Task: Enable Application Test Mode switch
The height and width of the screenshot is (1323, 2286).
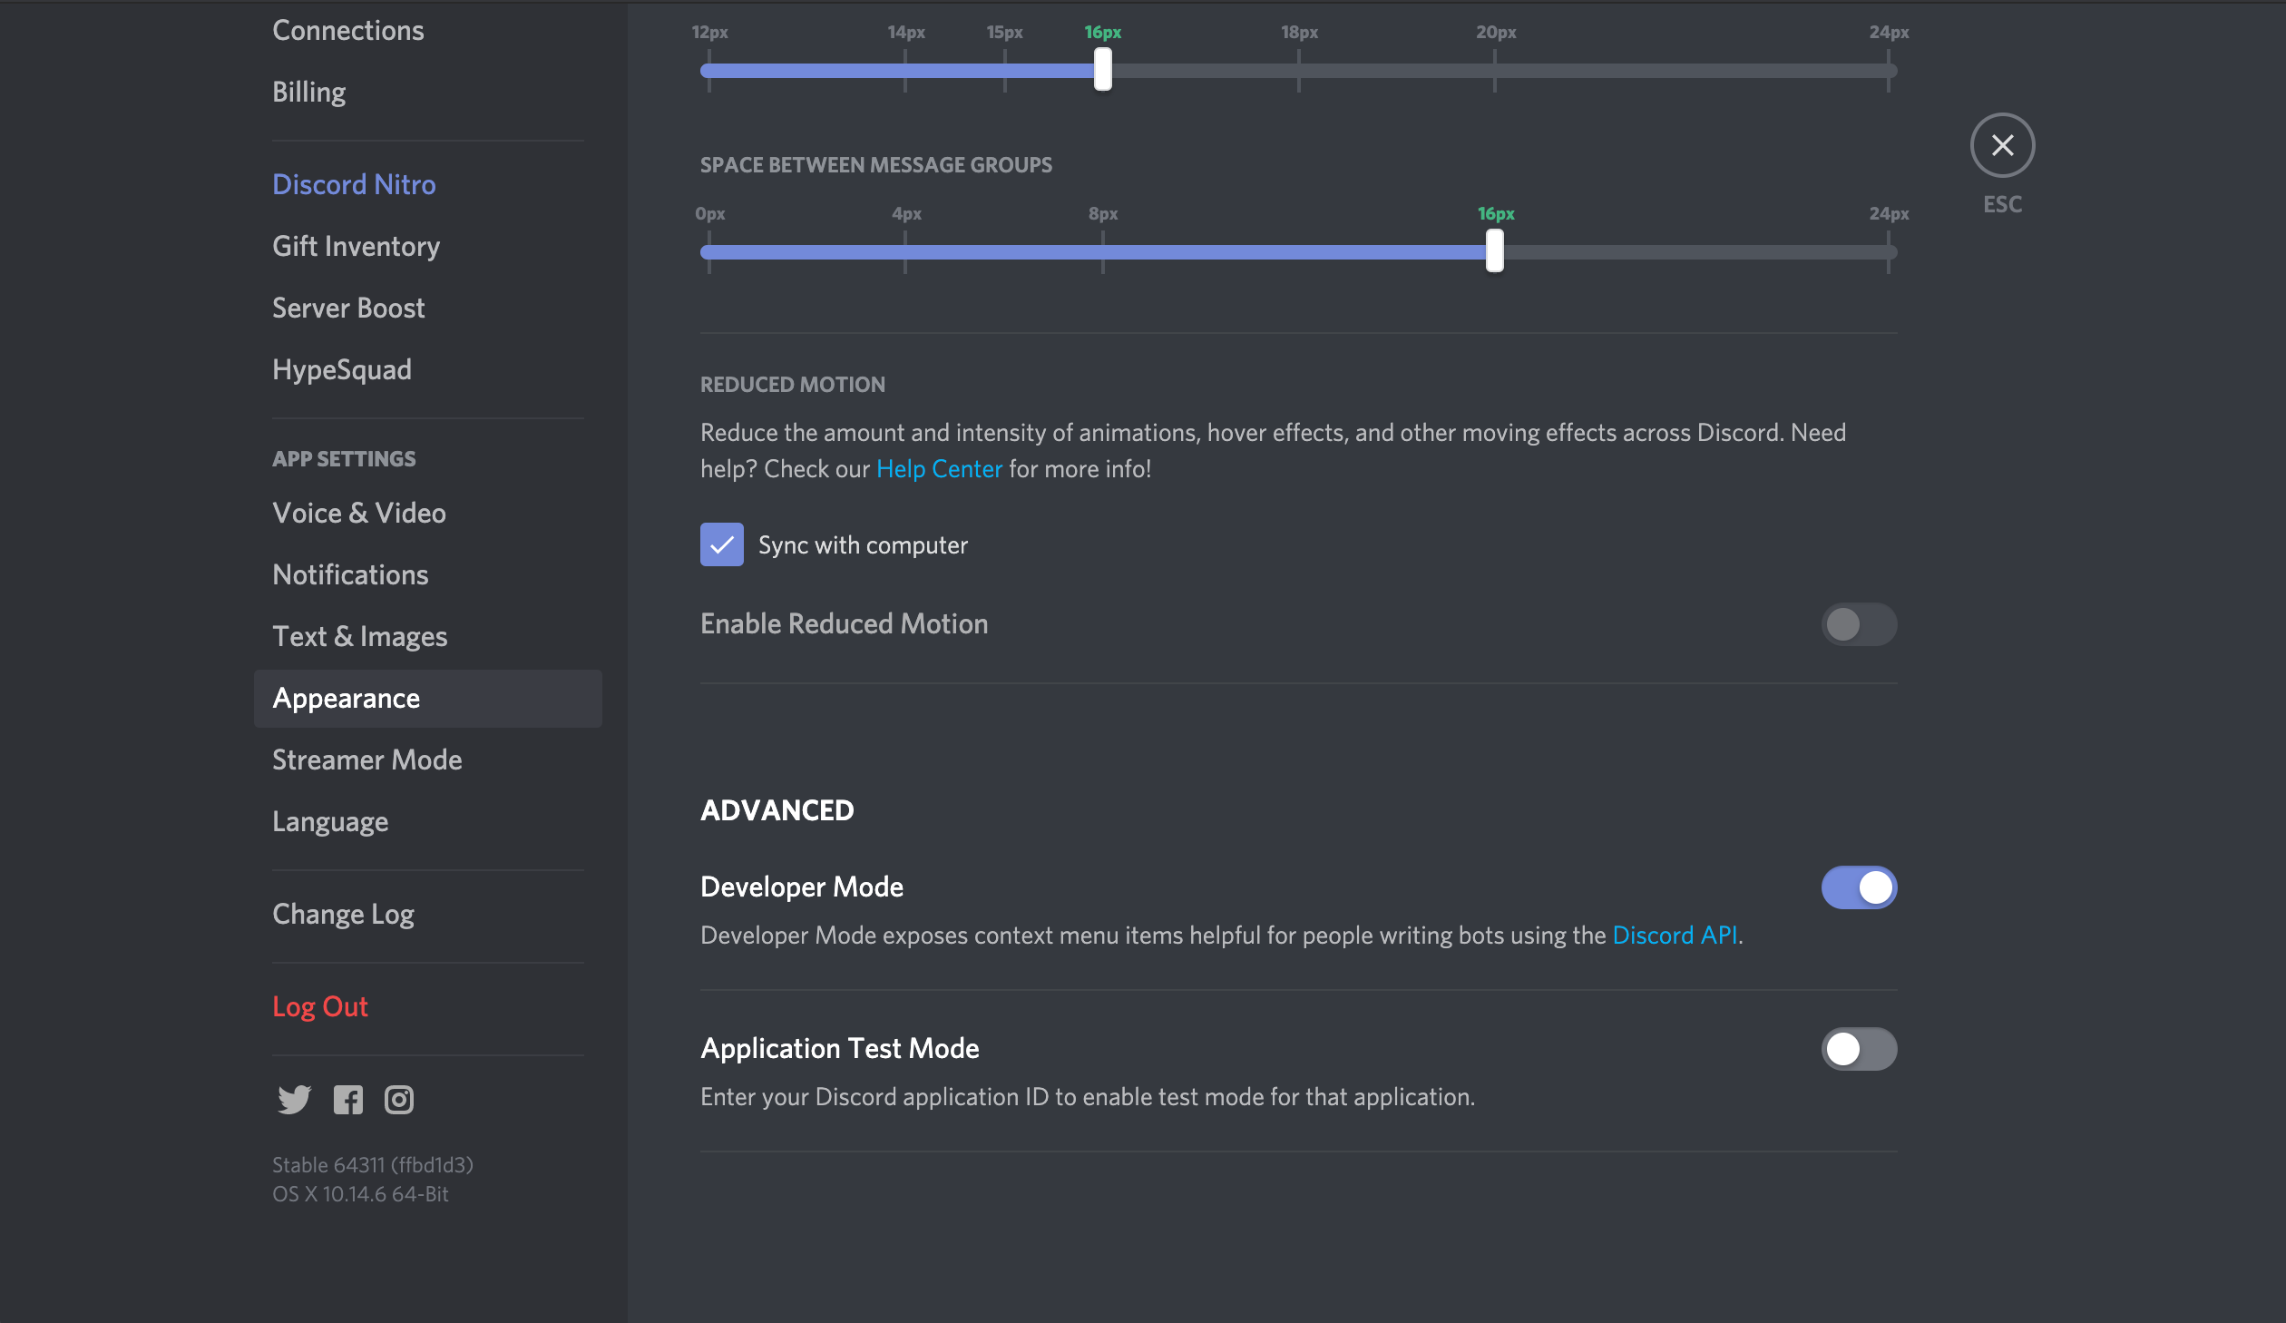Action: [1859, 1049]
